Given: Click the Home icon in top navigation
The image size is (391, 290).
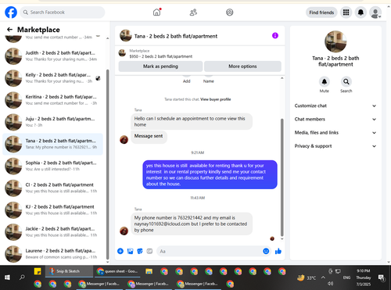Looking at the screenshot, I should pyautogui.click(x=156, y=13).
